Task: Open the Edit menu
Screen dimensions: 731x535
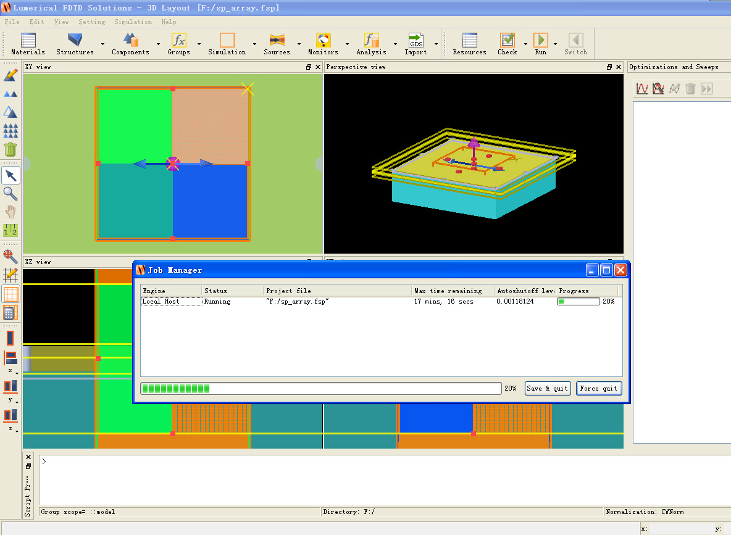Action: [x=36, y=22]
